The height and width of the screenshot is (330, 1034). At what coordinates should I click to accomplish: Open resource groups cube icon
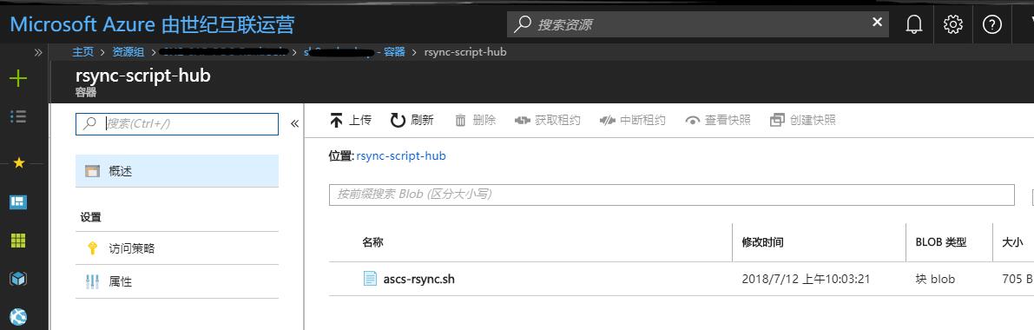(x=18, y=279)
